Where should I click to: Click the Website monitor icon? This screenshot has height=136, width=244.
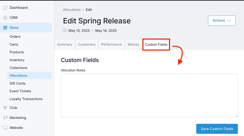(5, 128)
